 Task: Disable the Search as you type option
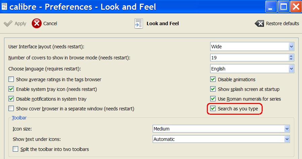[x=213, y=109]
